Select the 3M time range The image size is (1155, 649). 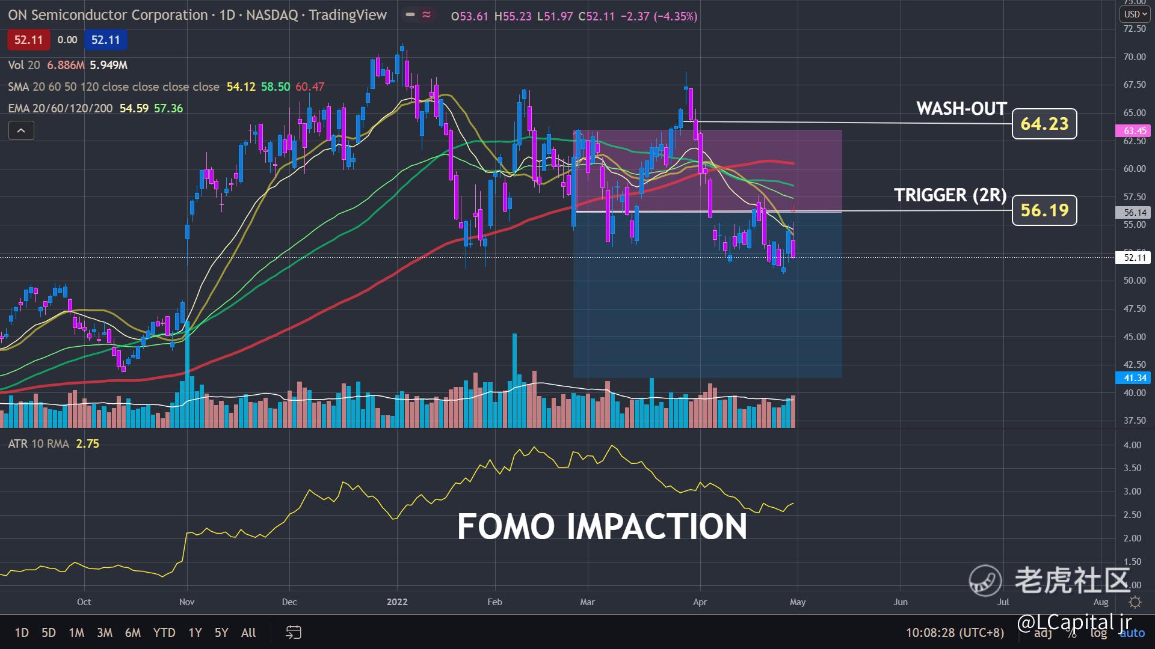pyautogui.click(x=105, y=632)
